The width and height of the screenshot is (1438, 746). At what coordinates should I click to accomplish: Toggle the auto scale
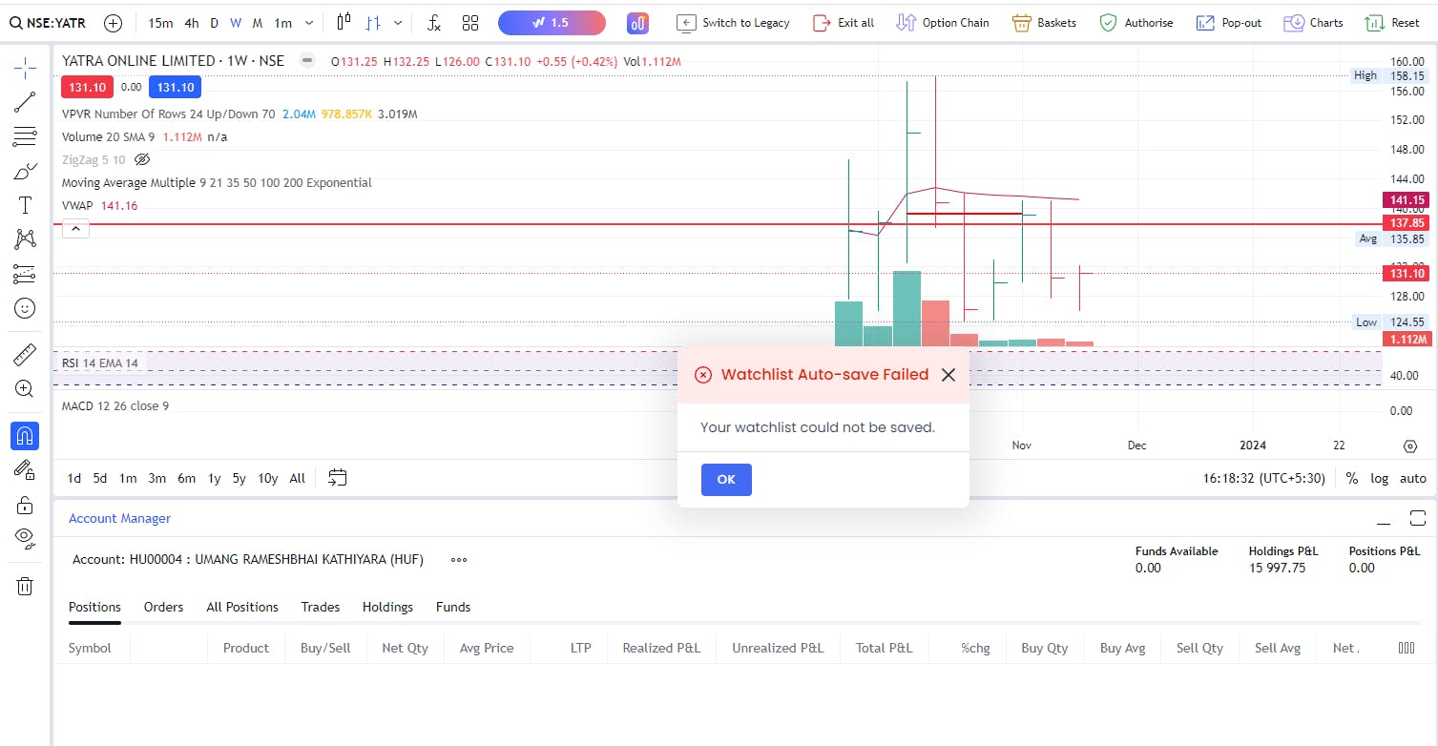click(x=1413, y=479)
